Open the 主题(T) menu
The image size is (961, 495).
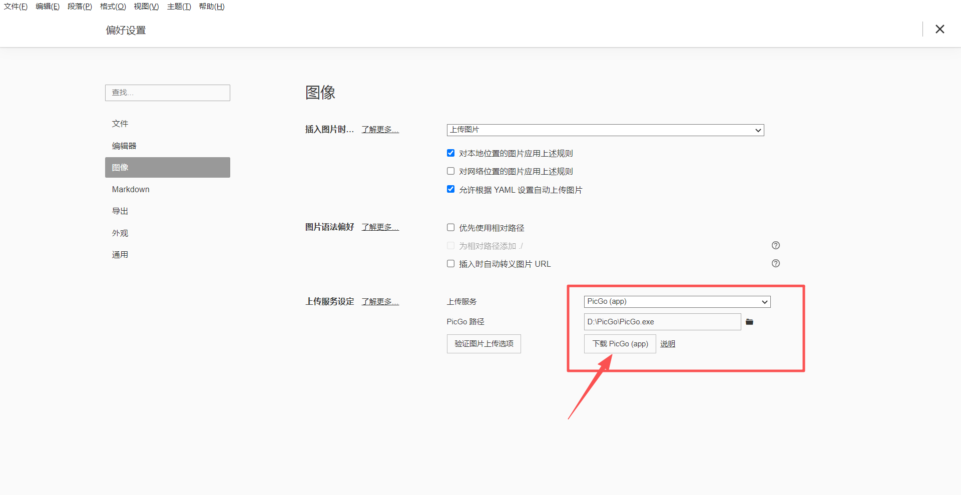point(179,7)
